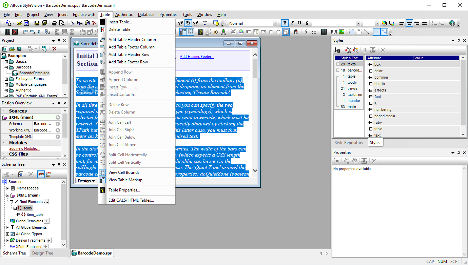Click the BarcodeDemo.sps document tab
The width and height of the screenshot is (468, 265).
pyautogui.click(x=92, y=253)
